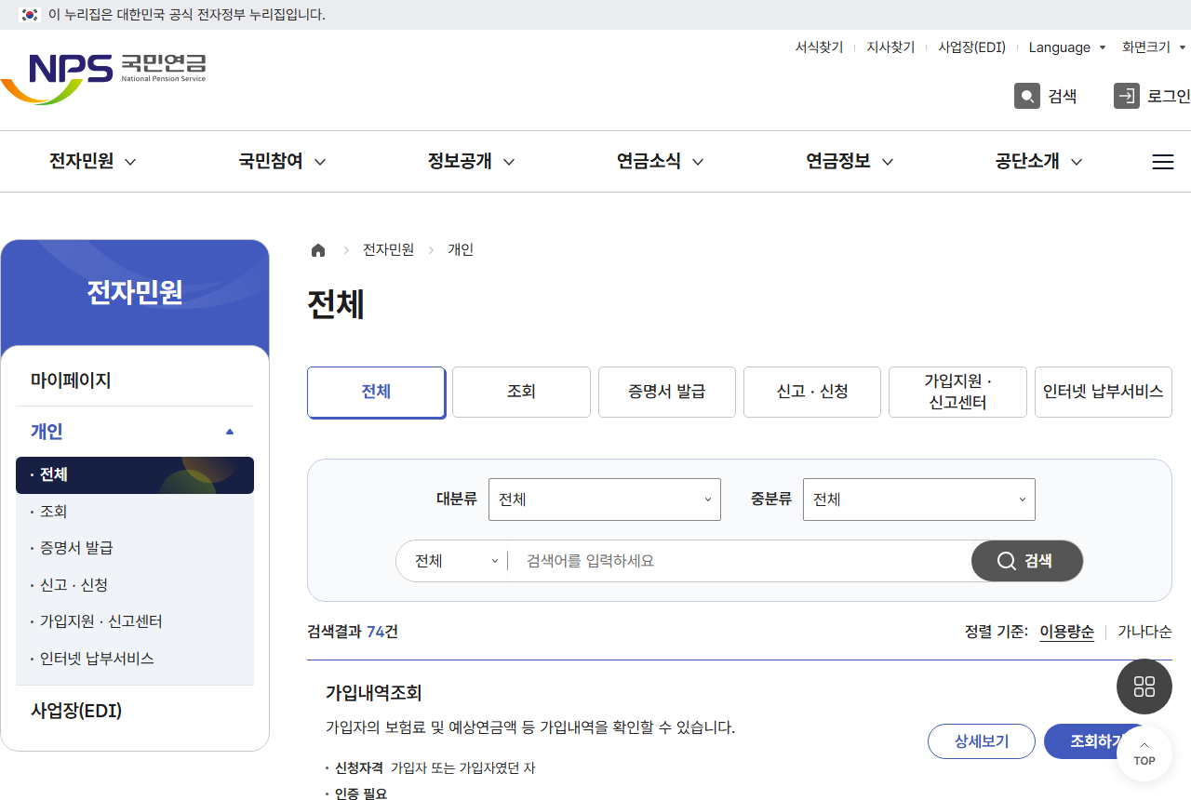Expand the 전자민원 main menu
1191x800 pixels.
pyautogui.click(x=92, y=162)
